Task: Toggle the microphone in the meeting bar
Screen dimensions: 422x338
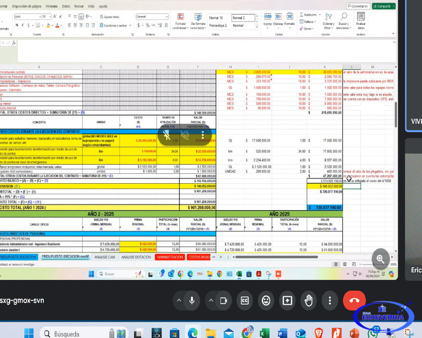Action: pos(192,301)
